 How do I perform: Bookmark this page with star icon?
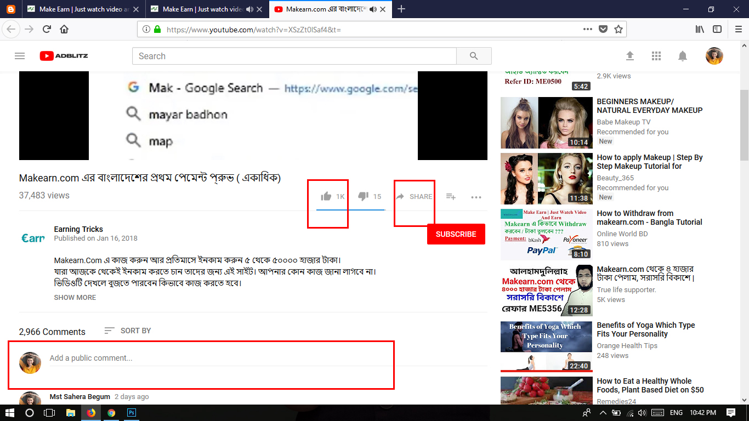coord(619,29)
